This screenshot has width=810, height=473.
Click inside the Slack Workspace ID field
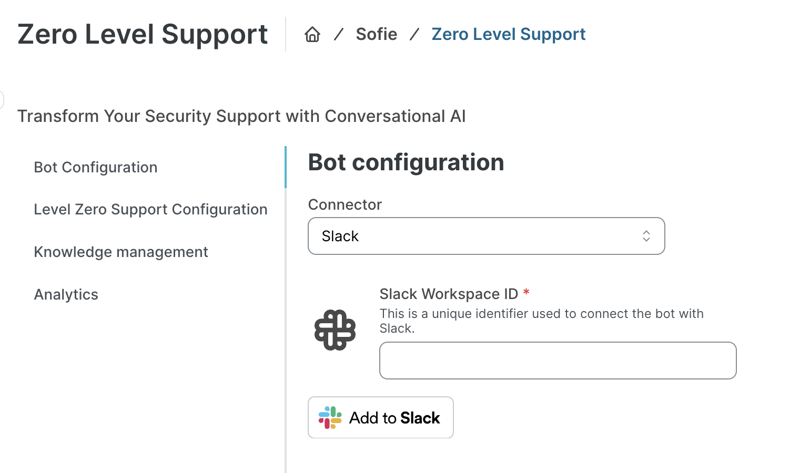pyautogui.click(x=558, y=361)
